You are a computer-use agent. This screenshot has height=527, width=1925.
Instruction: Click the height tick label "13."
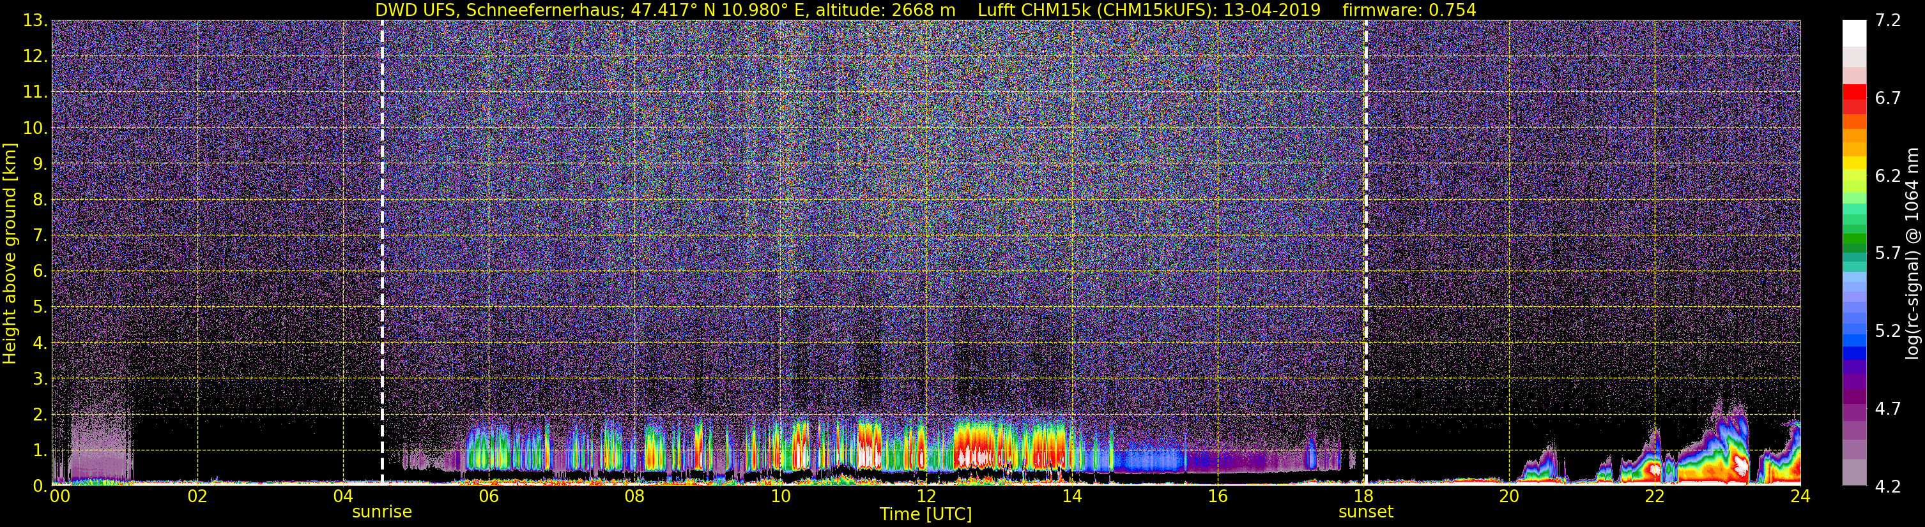click(36, 21)
